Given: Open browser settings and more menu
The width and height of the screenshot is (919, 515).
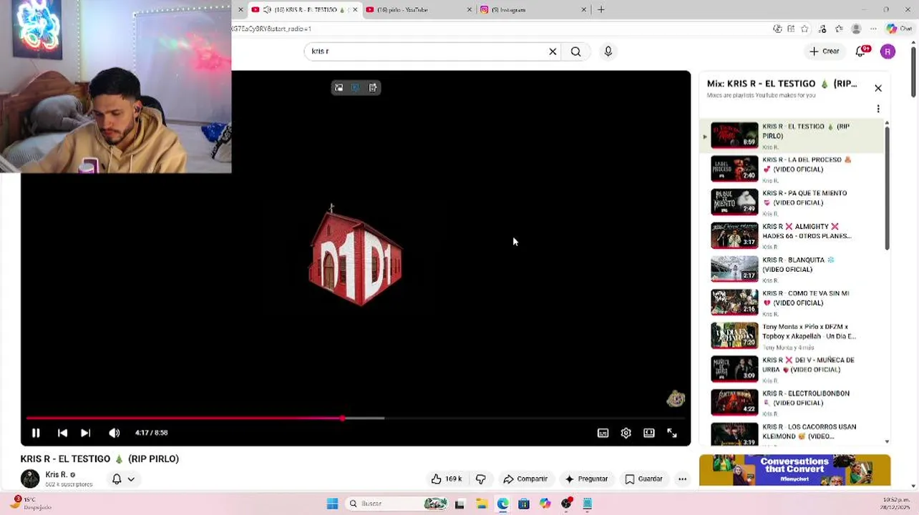Looking at the screenshot, I should pos(873,29).
